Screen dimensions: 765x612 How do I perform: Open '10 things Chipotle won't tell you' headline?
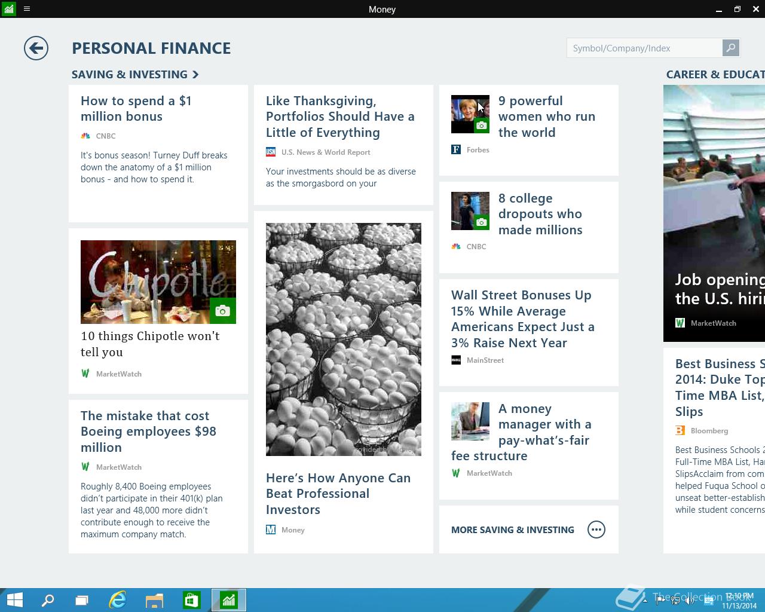[150, 344]
